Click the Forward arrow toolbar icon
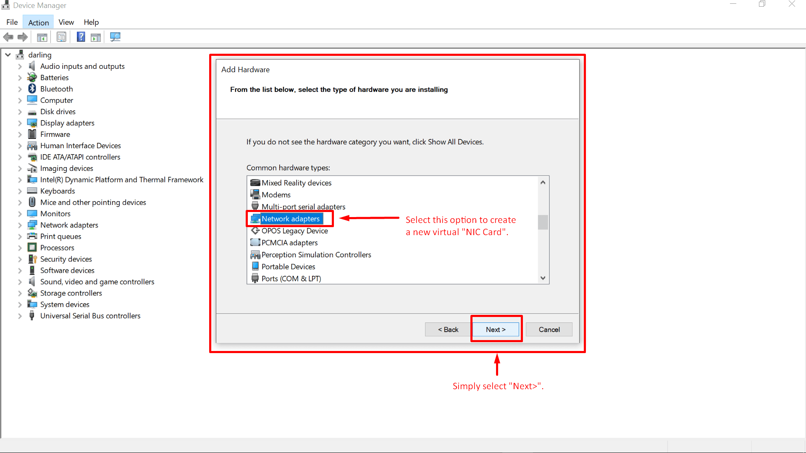The image size is (806, 453). pos(23,37)
